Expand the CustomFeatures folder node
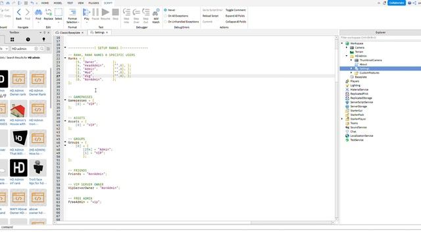The width and height of the screenshot is (421, 237). [351, 73]
